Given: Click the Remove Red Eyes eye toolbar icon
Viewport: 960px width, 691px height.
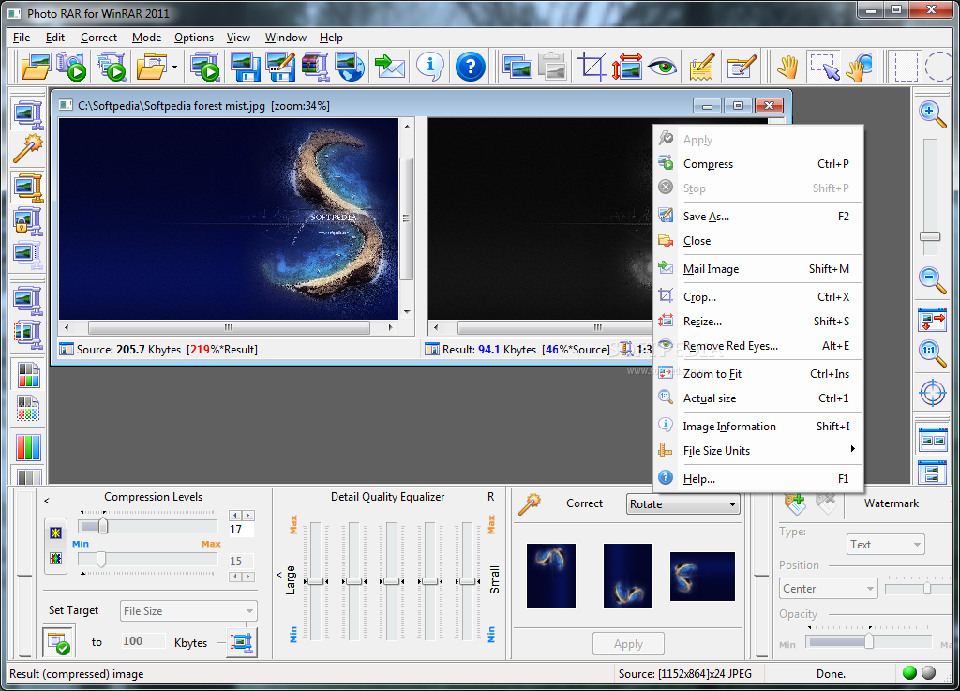Looking at the screenshot, I should click(663, 67).
